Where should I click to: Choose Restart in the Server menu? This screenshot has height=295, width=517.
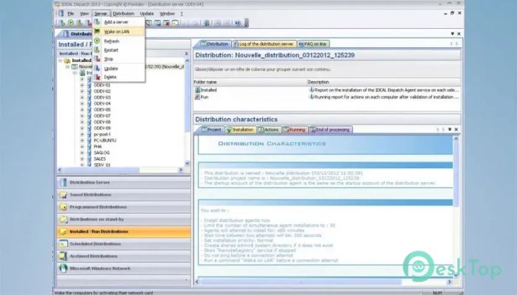coord(119,50)
